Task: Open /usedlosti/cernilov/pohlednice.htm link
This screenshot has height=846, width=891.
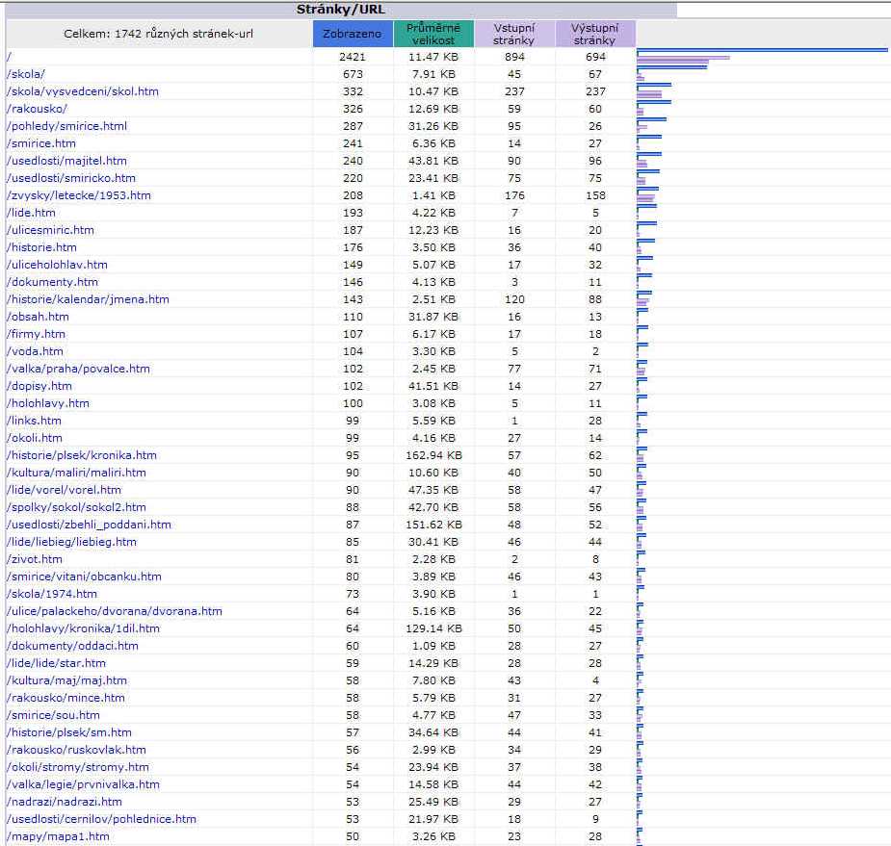Action: click(x=101, y=819)
